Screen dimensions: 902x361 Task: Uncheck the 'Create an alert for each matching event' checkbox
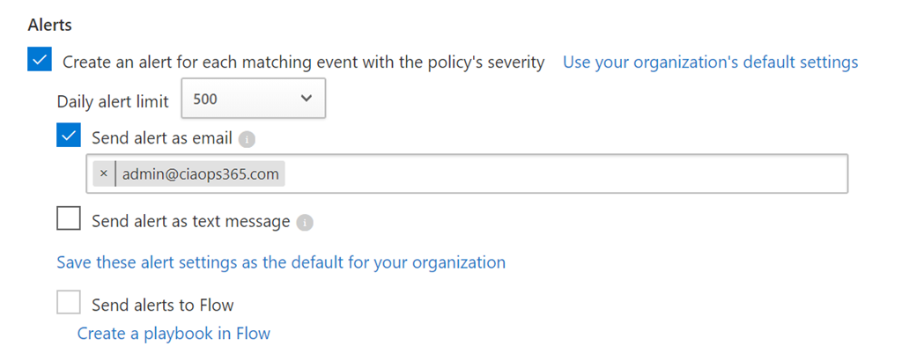pyautogui.click(x=40, y=62)
